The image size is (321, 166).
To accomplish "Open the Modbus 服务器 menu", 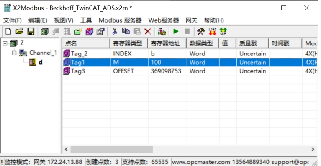I will click(120, 20).
